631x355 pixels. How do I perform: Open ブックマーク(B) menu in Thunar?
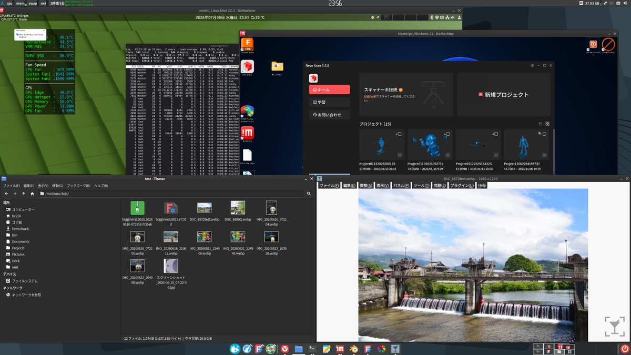coord(78,186)
